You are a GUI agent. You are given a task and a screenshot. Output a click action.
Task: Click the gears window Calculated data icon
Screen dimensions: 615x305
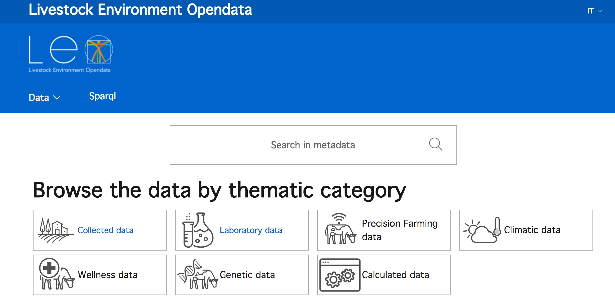tap(340, 275)
